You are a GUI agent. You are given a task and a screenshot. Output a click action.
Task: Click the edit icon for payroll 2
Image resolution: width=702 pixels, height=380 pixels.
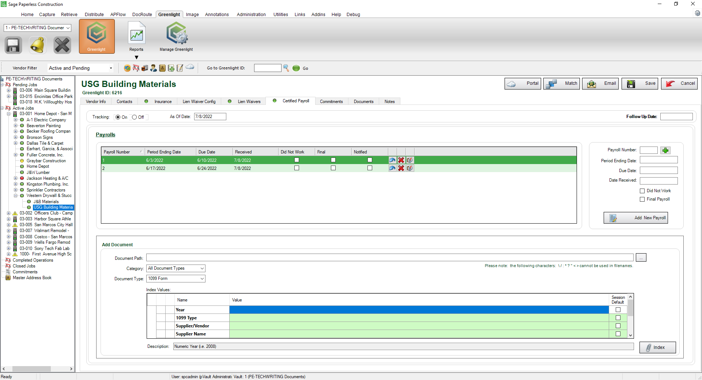click(392, 168)
